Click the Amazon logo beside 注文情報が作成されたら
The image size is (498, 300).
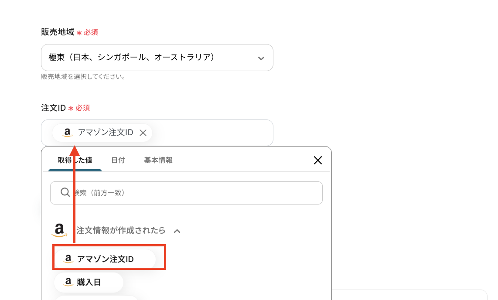59,230
